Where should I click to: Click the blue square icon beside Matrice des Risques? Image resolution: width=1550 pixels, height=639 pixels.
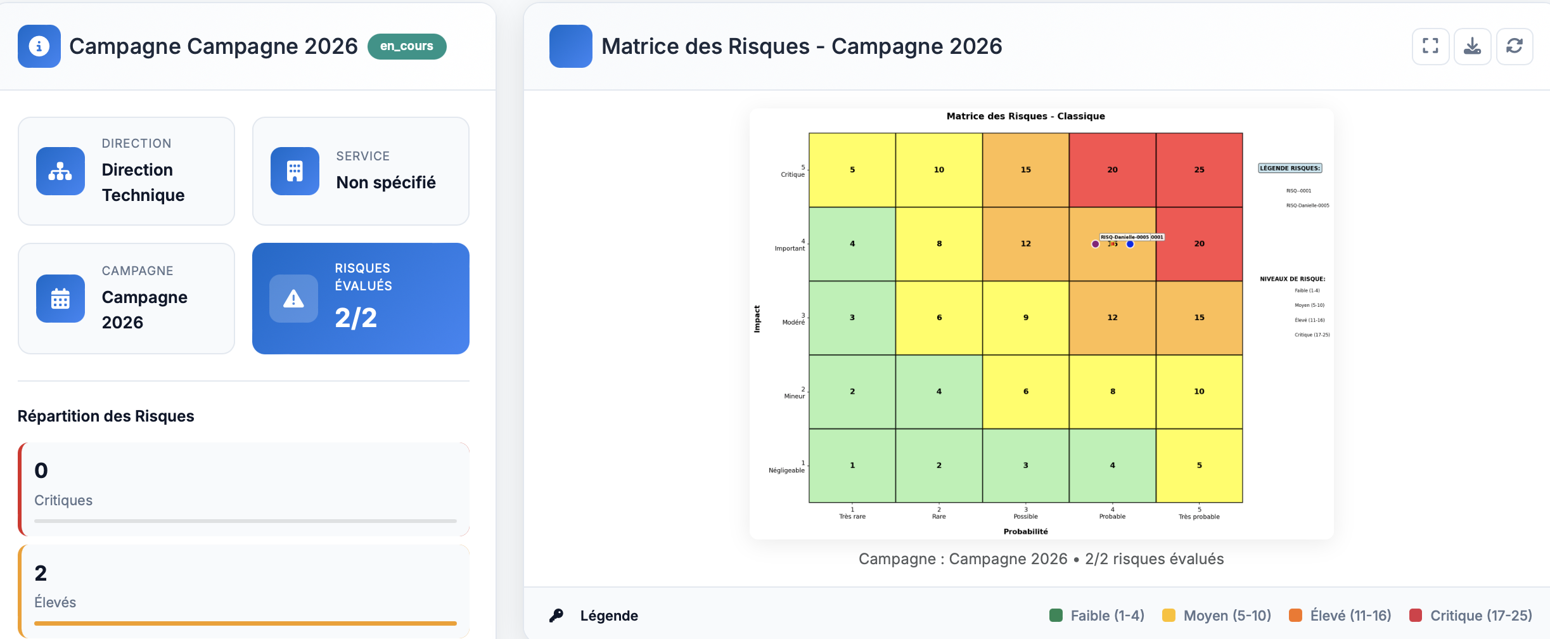[x=570, y=46]
